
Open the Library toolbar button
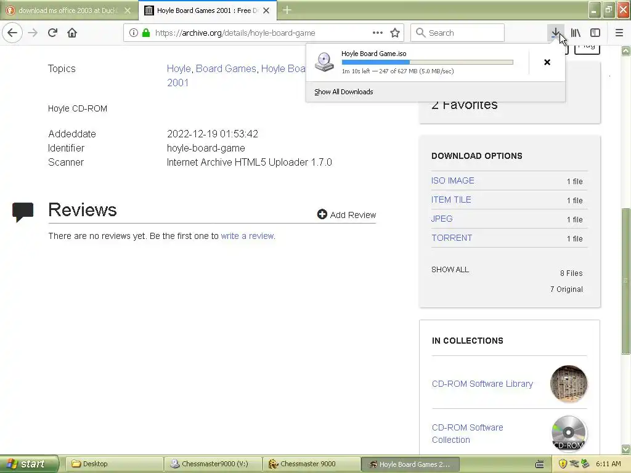pyautogui.click(x=576, y=33)
